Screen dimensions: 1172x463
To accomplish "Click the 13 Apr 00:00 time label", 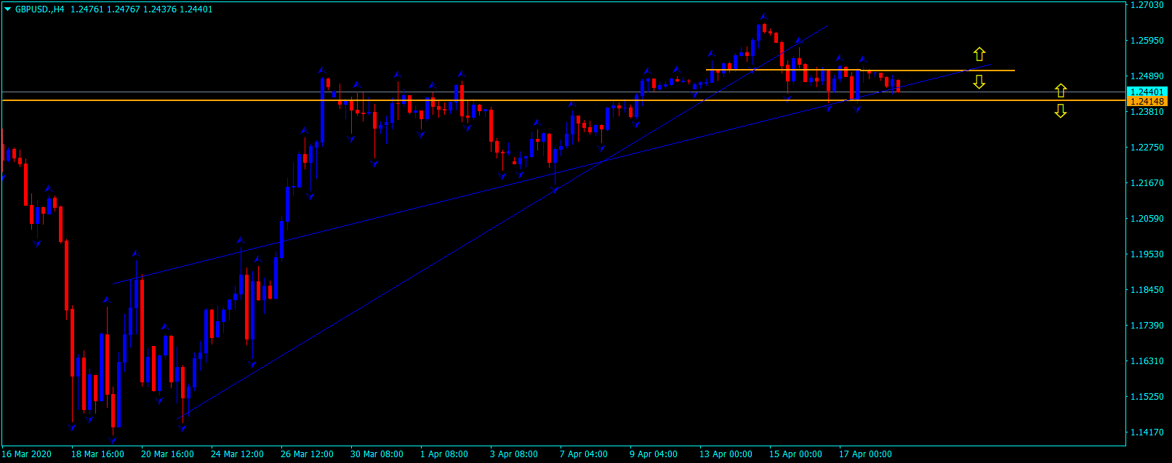I will (726, 454).
